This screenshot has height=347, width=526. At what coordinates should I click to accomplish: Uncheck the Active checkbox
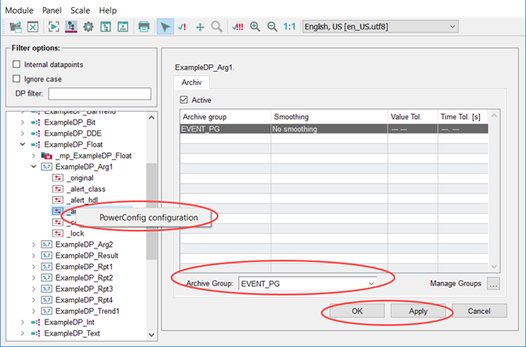184,99
